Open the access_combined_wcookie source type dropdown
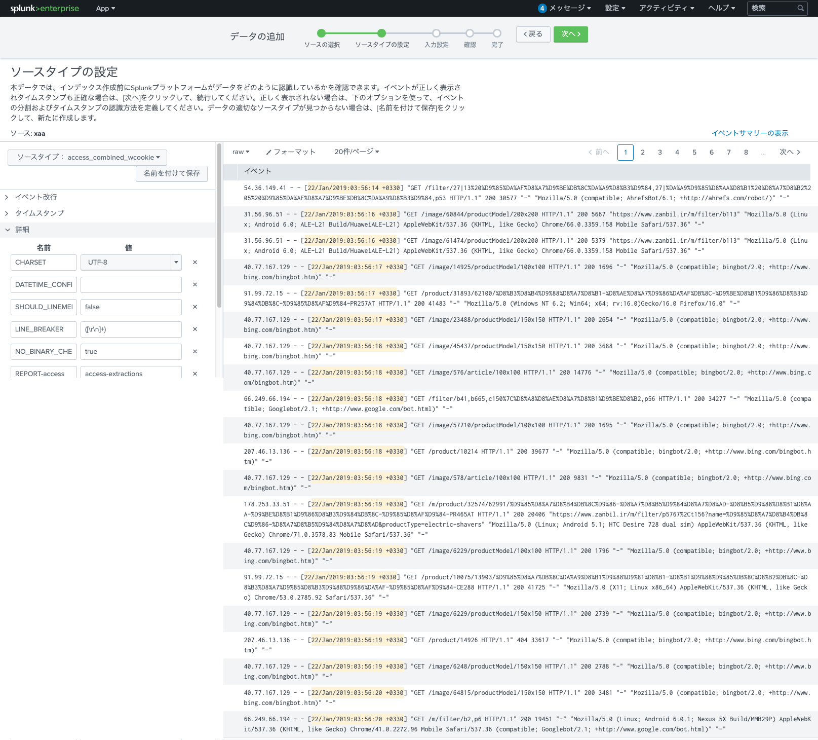Viewport: 818px width, 740px height. click(x=87, y=157)
